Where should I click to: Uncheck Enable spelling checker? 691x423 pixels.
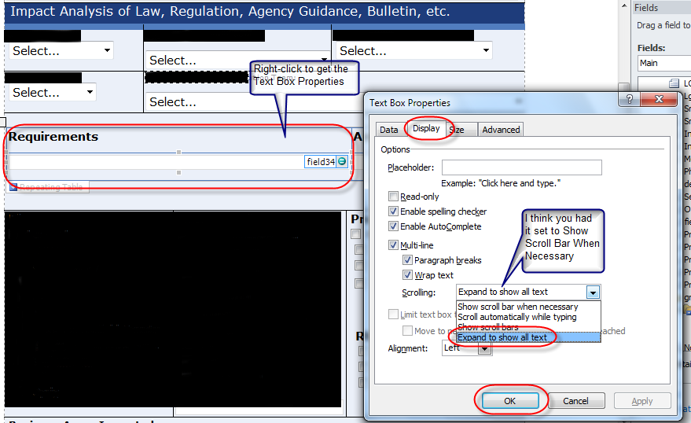[x=394, y=211]
